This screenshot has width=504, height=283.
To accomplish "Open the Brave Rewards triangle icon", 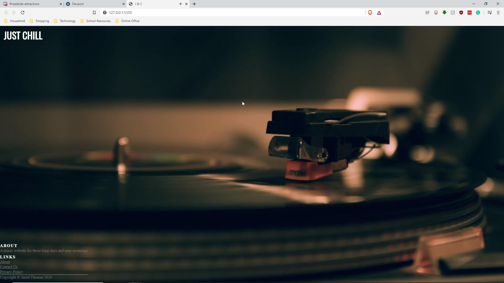I will tap(379, 13).
